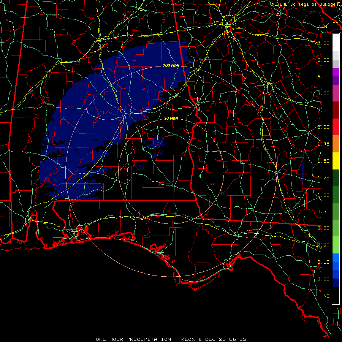Click the '100 NMI' range ring label
This screenshot has width=342, height=342.
click(171, 65)
